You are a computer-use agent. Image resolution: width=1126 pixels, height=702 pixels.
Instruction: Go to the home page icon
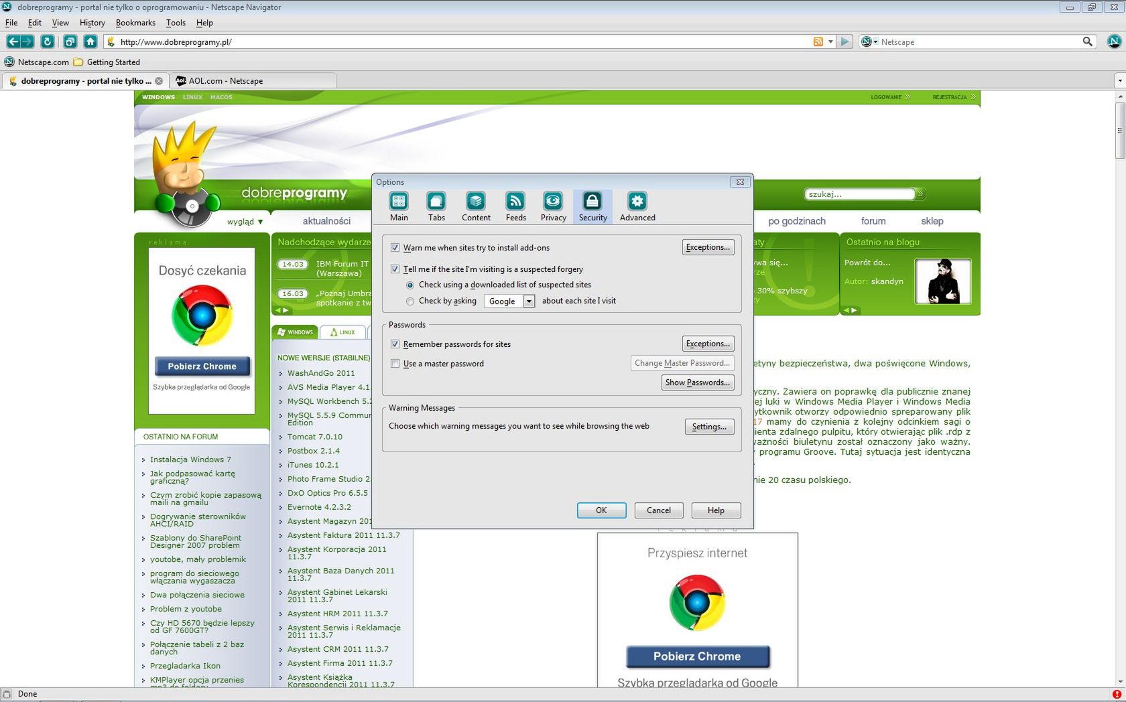click(90, 42)
